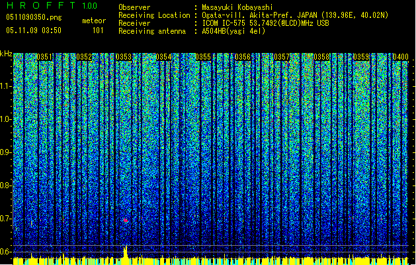Click the A504HB(yagi 4el) antenna text
416x265 pixels.
233,31
